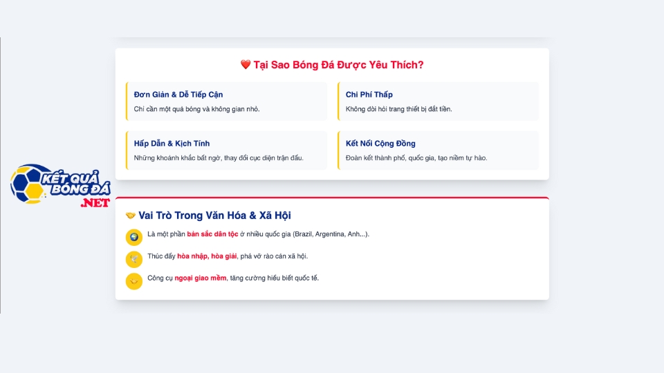The image size is (664, 373).
Task: Select the Kết Nối Cộng Đồng card
Action: (439, 151)
